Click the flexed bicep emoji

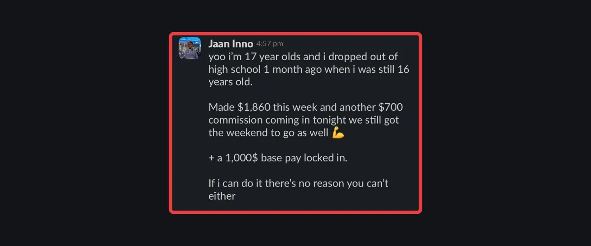[x=338, y=133]
